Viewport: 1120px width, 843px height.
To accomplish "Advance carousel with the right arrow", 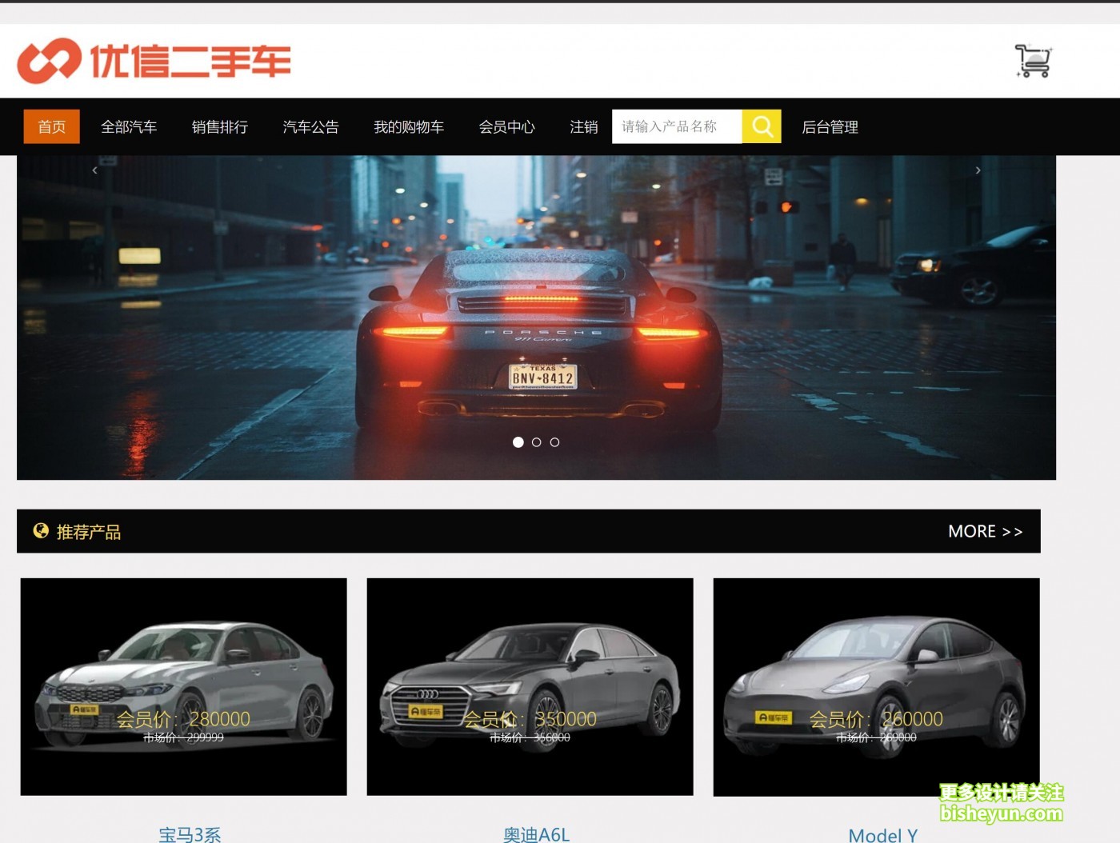I will pos(978,170).
